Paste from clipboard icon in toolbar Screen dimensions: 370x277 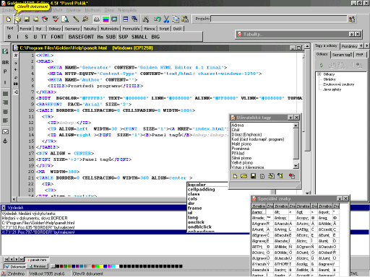pyautogui.click(x=185, y=19)
